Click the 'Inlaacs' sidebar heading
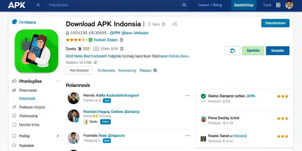302x151 pixels. coord(28,22)
